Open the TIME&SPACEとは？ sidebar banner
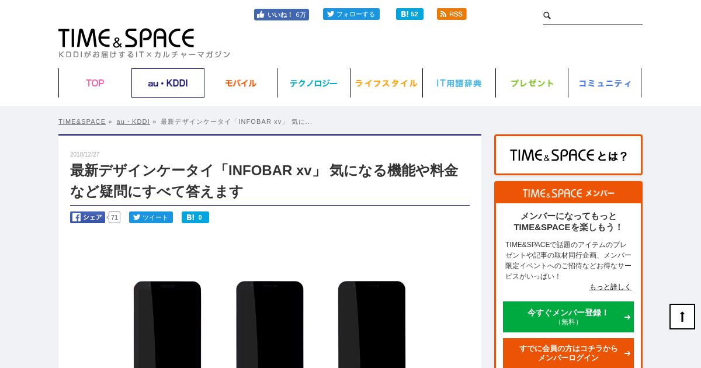Viewport: 701px width, 368px height. (568, 155)
